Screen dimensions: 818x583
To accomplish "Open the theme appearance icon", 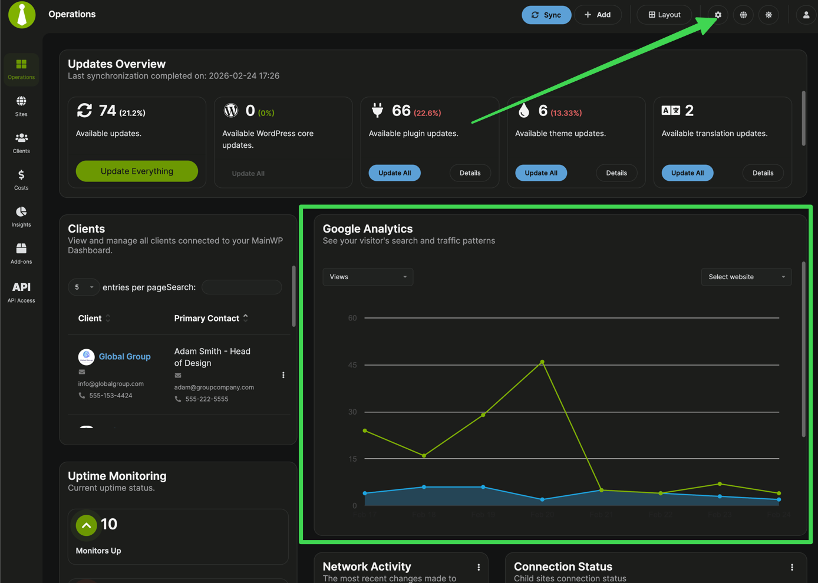I will pyautogui.click(x=768, y=15).
